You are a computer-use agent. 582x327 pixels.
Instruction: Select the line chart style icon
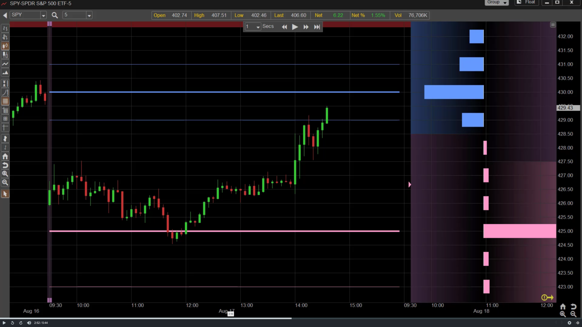coord(5,64)
